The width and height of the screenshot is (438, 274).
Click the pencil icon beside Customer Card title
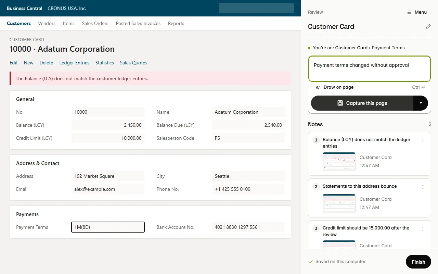click(x=428, y=26)
